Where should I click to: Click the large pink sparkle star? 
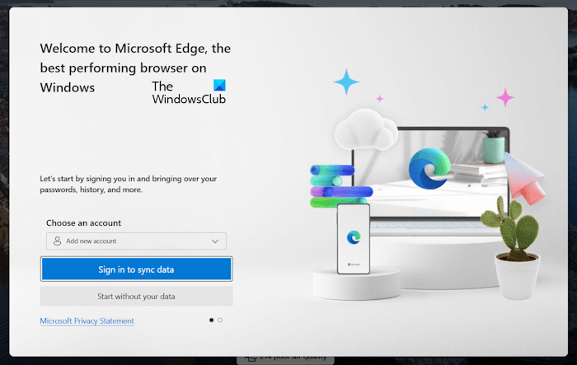[505, 97]
